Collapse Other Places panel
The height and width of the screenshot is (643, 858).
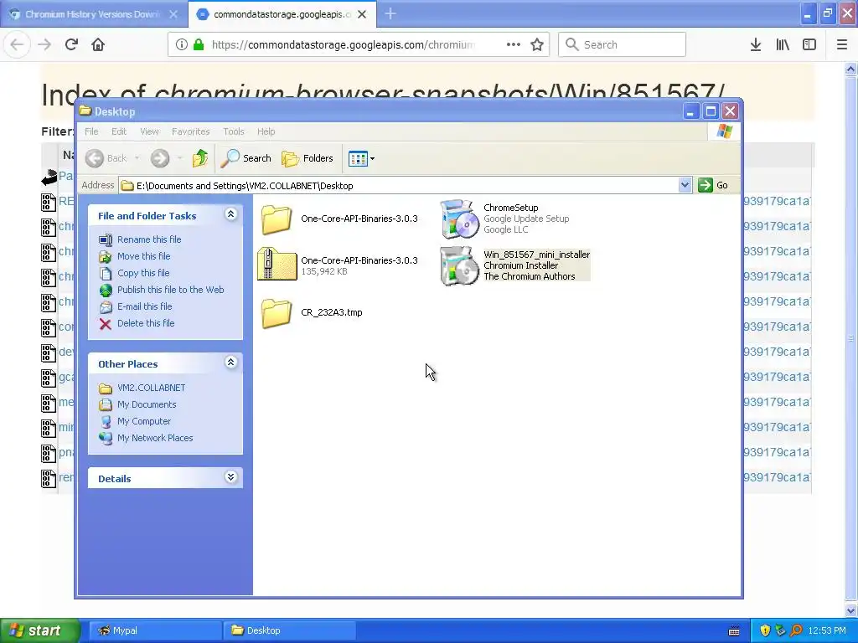[x=231, y=362]
